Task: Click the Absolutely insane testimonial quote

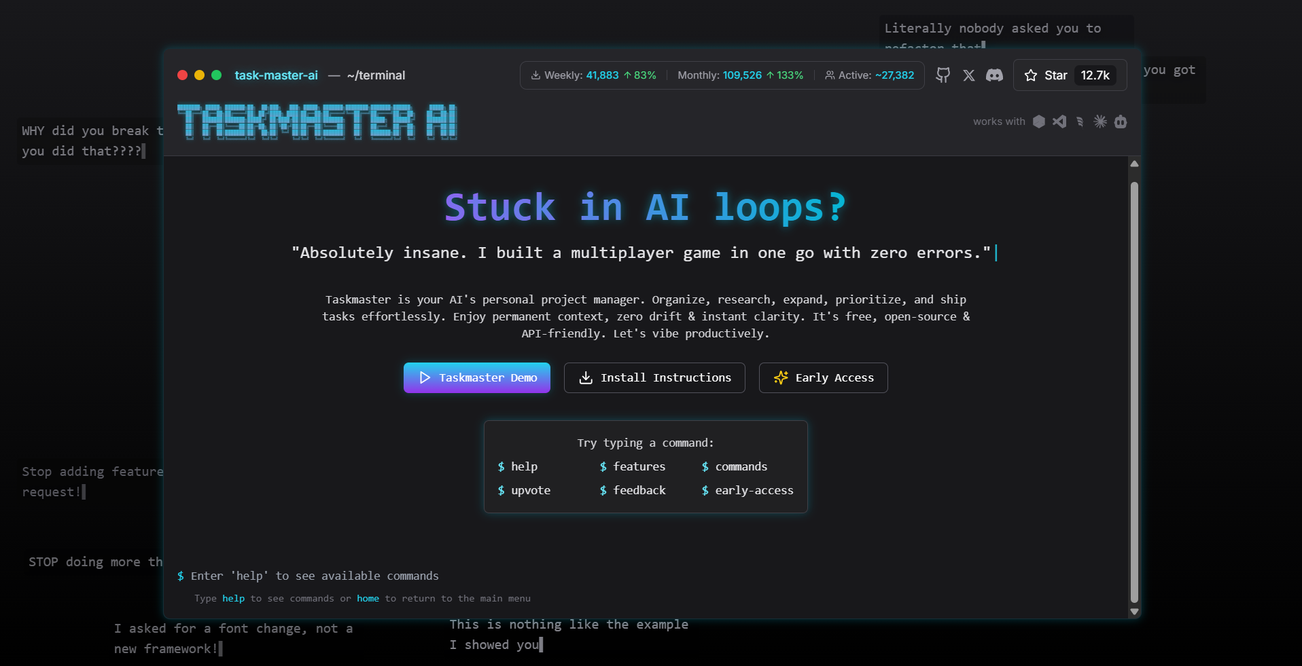Action: pyautogui.click(x=641, y=253)
